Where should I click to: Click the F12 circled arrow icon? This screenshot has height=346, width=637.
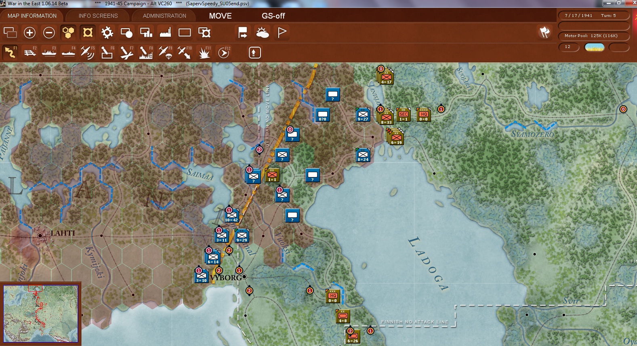tap(224, 52)
